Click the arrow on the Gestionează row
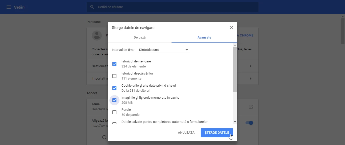 click(251, 66)
